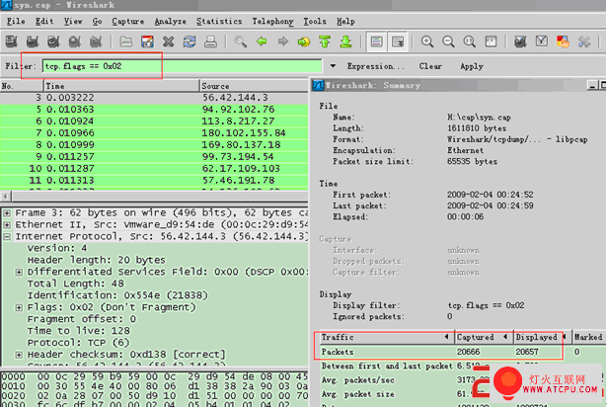Start a new live capture icon
The height and width of the screenshot is (408, 607).
(53, 41)
